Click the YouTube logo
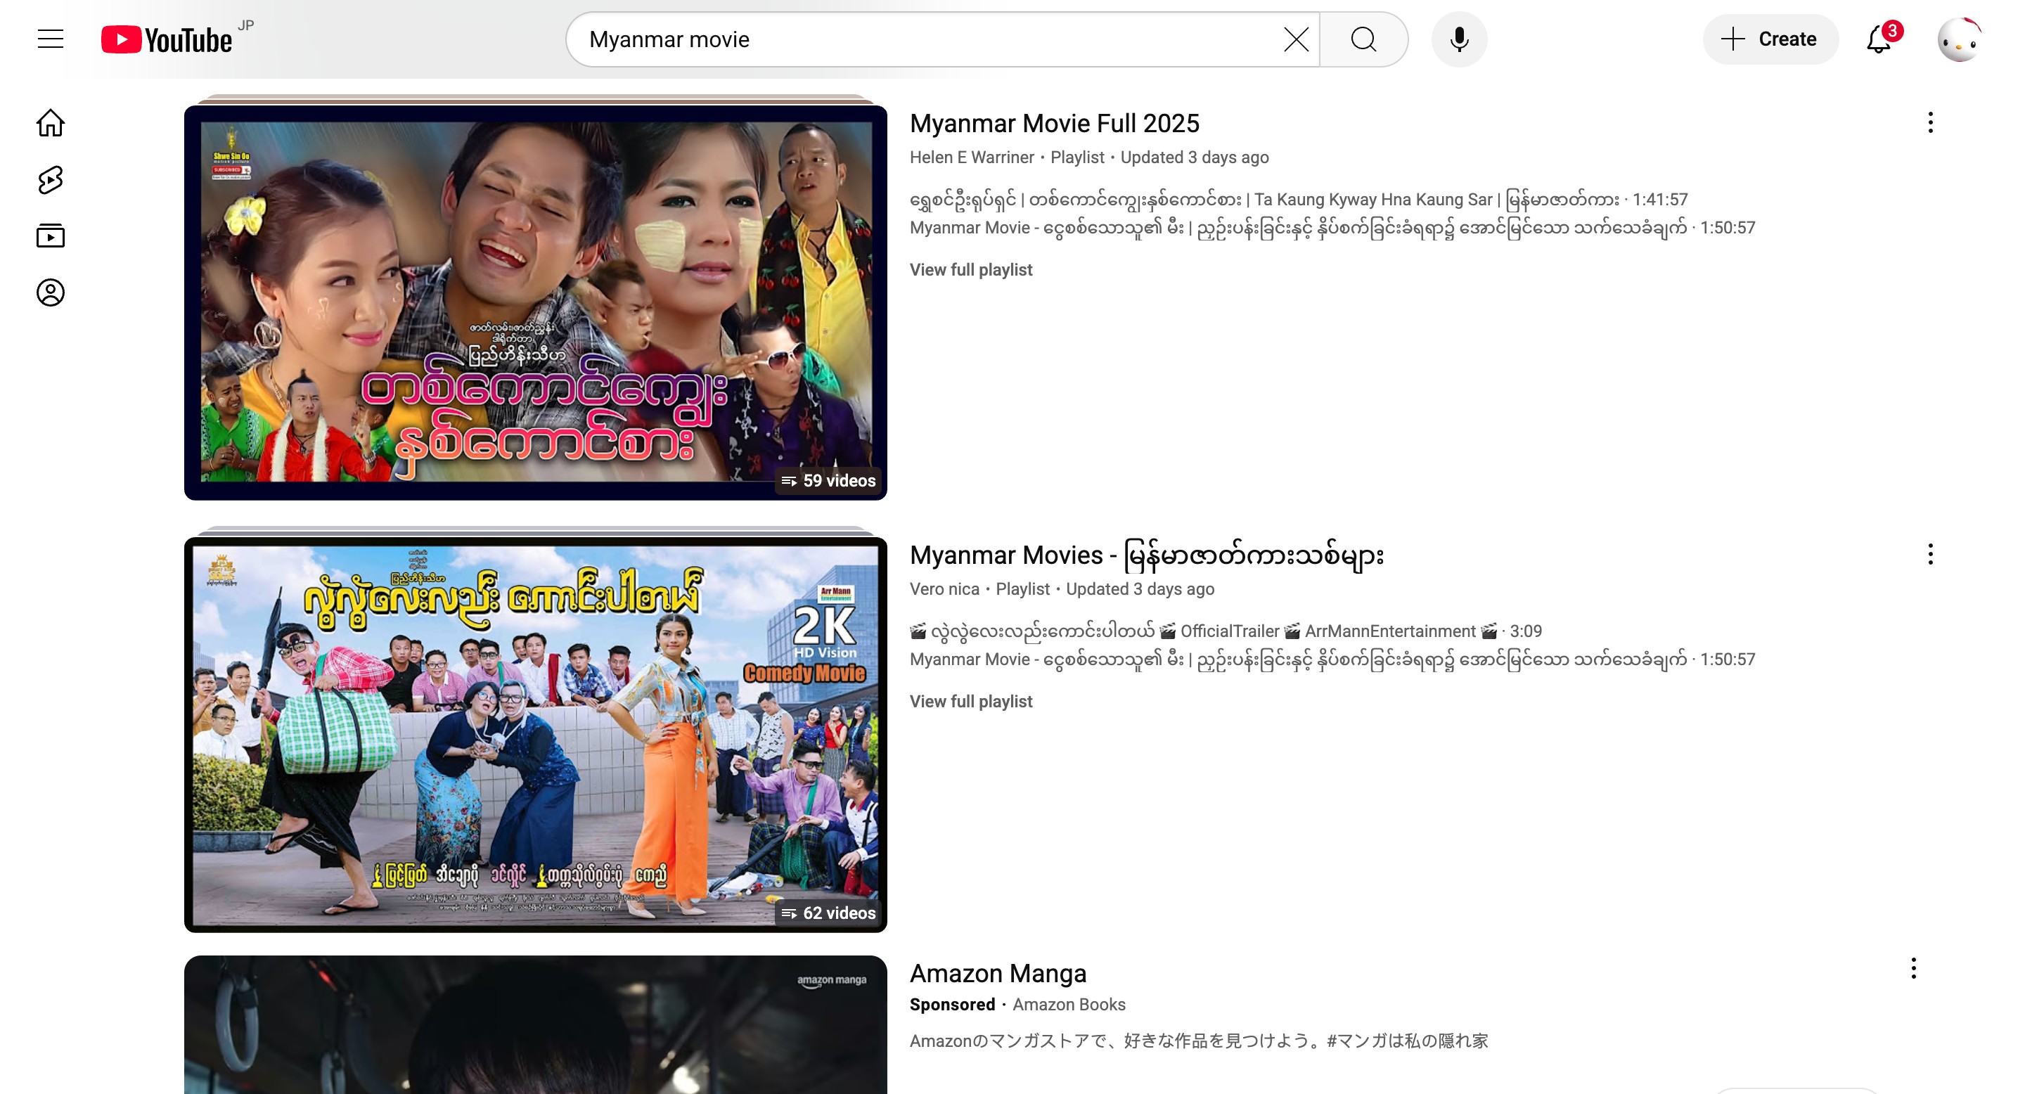This screenshot has height=1094, width=2025. [167, 39]
